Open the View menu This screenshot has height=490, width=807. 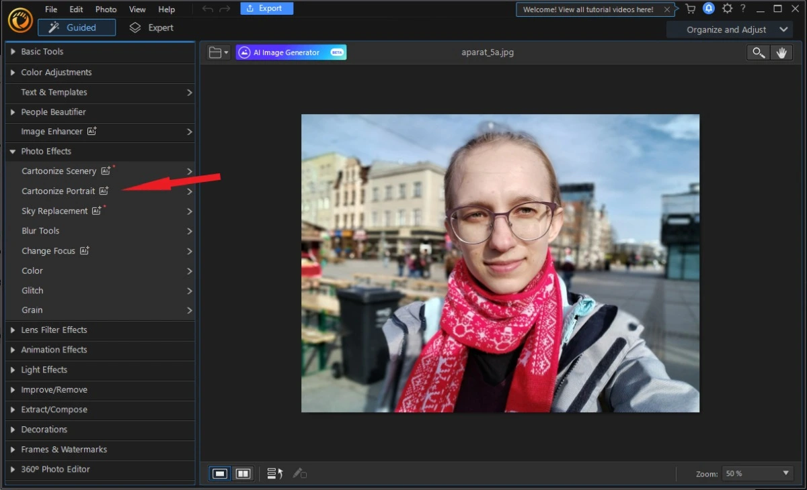pos(137,9)
